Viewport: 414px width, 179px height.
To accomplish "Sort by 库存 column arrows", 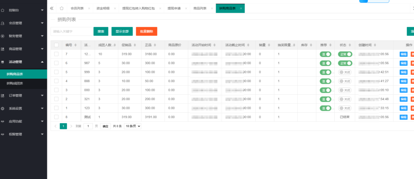I will (311, 45).
